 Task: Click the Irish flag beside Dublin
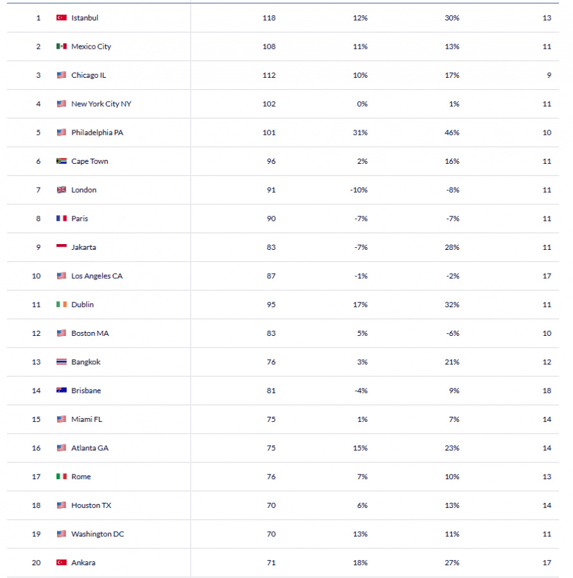pyautogui.click(x=62, y=304)
